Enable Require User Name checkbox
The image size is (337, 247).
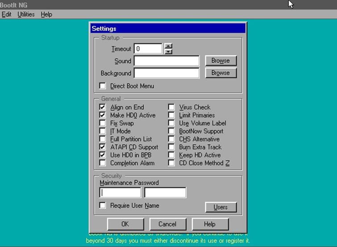tap(103, 205)
